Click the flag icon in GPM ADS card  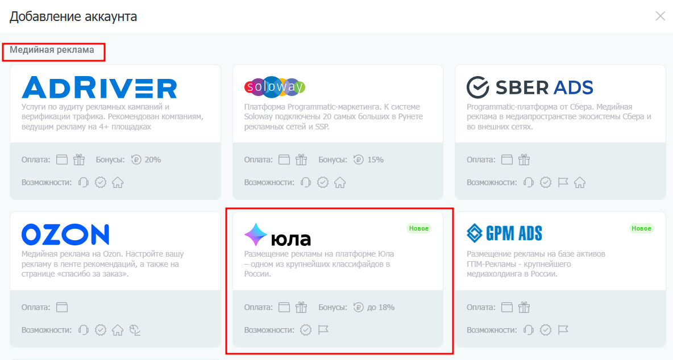click(563, 330)
